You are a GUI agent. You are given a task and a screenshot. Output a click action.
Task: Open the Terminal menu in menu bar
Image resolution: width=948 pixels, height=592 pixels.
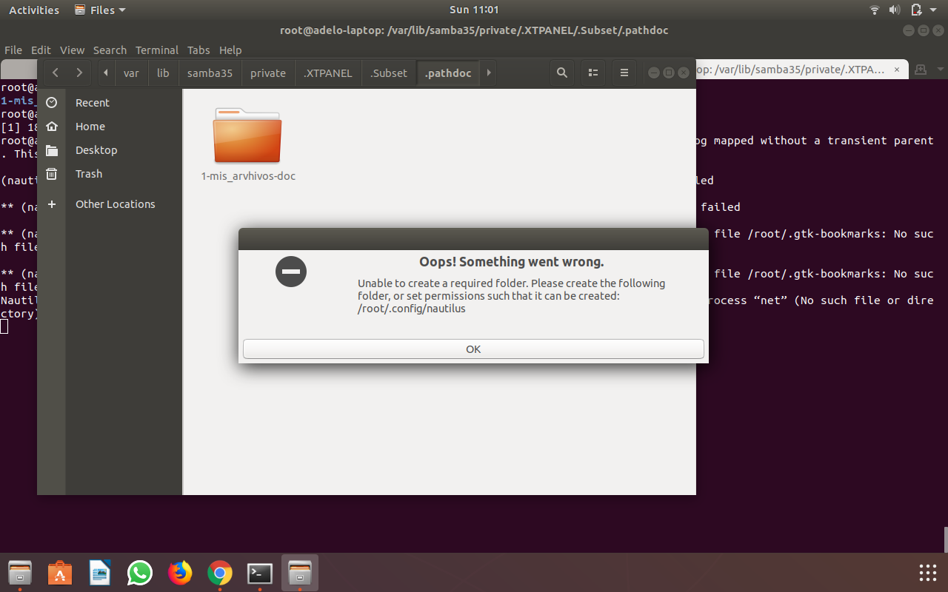(156, 50)
